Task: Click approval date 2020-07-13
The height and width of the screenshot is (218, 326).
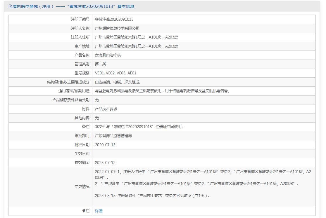Action: [105, 145]
